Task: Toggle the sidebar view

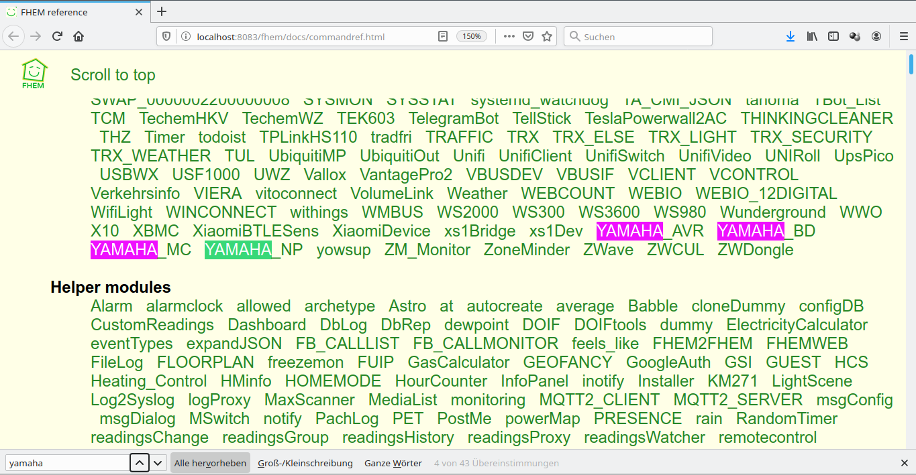Action: 833,37
